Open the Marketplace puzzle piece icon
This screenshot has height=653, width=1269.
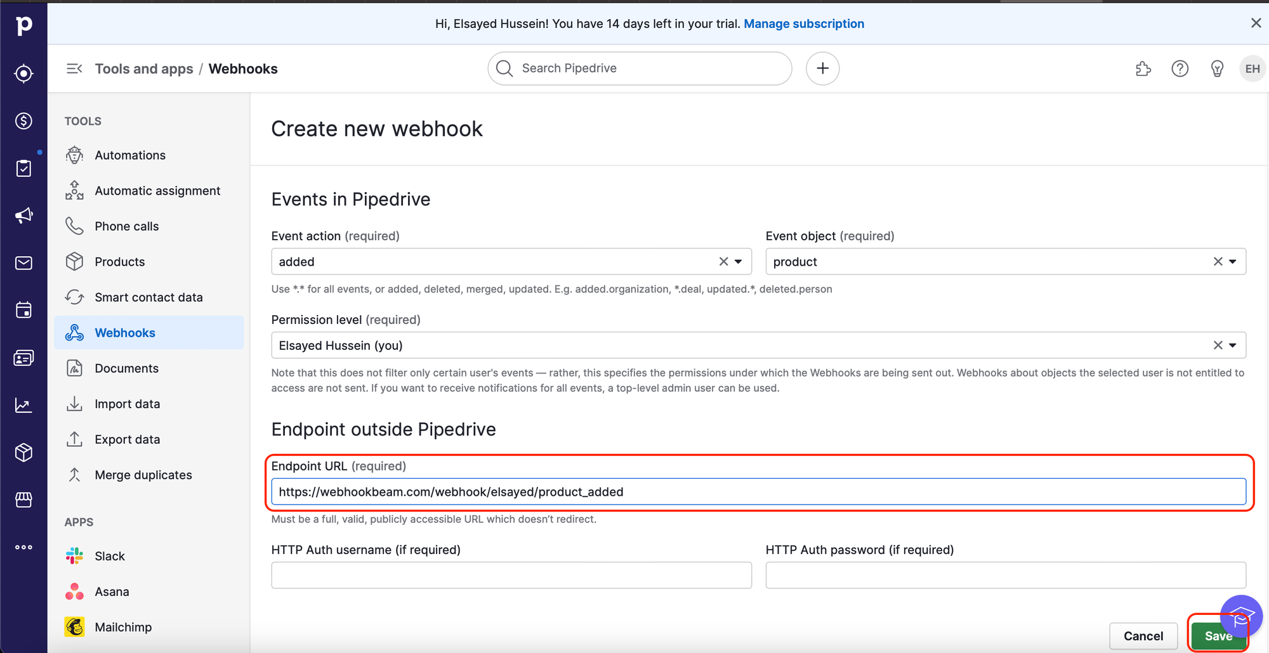click(x=1143, y=68)
